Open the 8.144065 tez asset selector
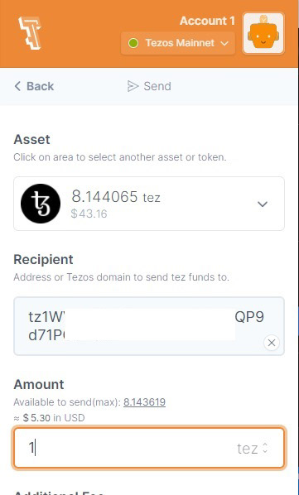Viewport: 299px width, 495px height. pyautogui.click(x=149, y=204)
